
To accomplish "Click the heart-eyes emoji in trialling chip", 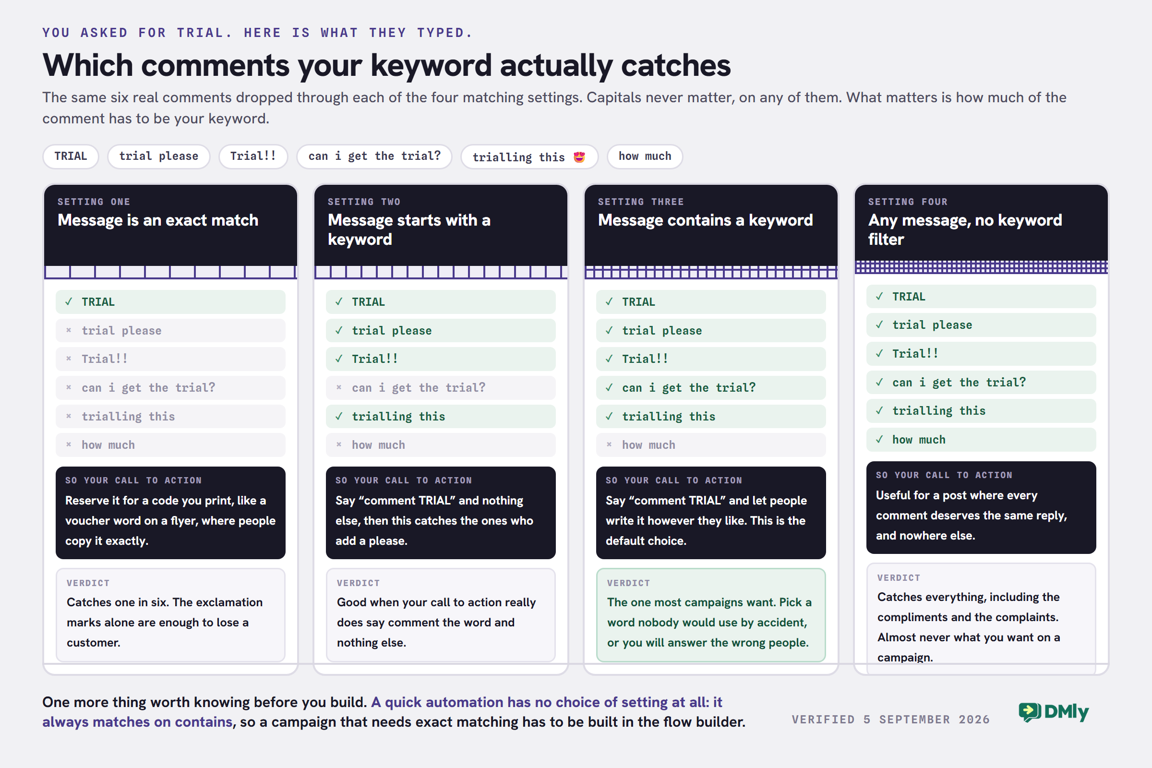I will pos(579,157).
